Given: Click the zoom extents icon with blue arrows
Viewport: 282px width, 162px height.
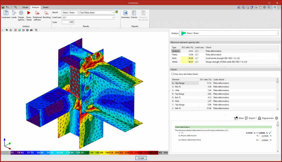Looking at the screenshot, I should coord(243,7).
